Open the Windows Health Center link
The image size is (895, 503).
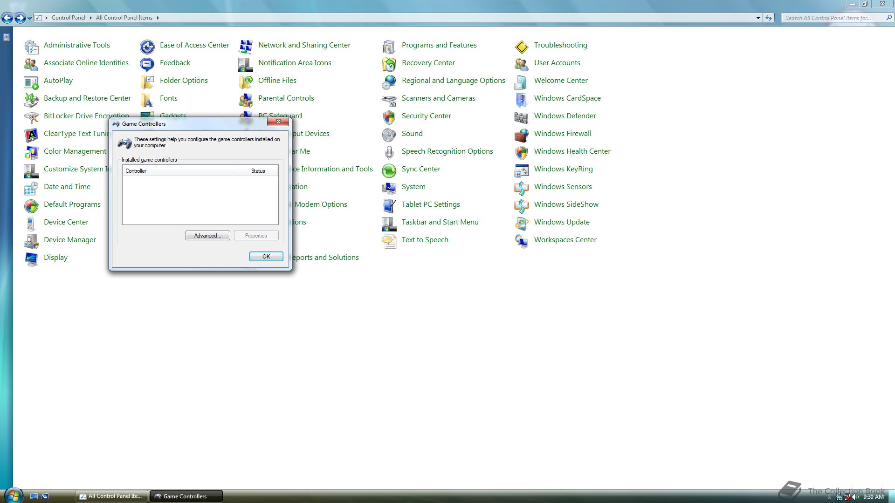pyautogui.click(x=572, y=151)
